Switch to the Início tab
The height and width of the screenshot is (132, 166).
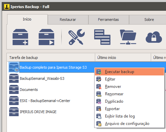[27, 19]
